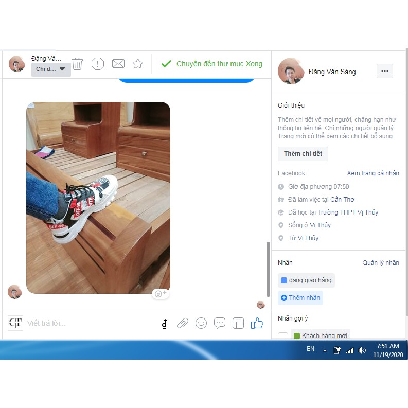Open Trường THPT Vị Thủy school link
The width and height of the screenshot is (408, 408).
click(x=348, y=212)
